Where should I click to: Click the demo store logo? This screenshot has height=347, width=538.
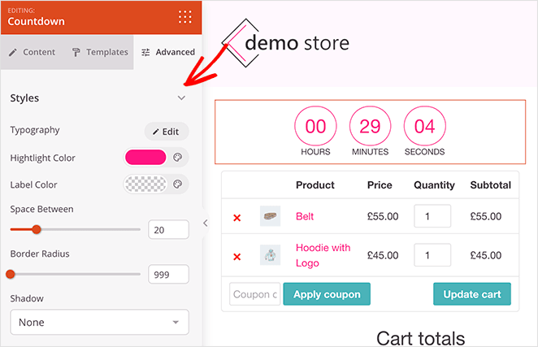click(285, 43)
